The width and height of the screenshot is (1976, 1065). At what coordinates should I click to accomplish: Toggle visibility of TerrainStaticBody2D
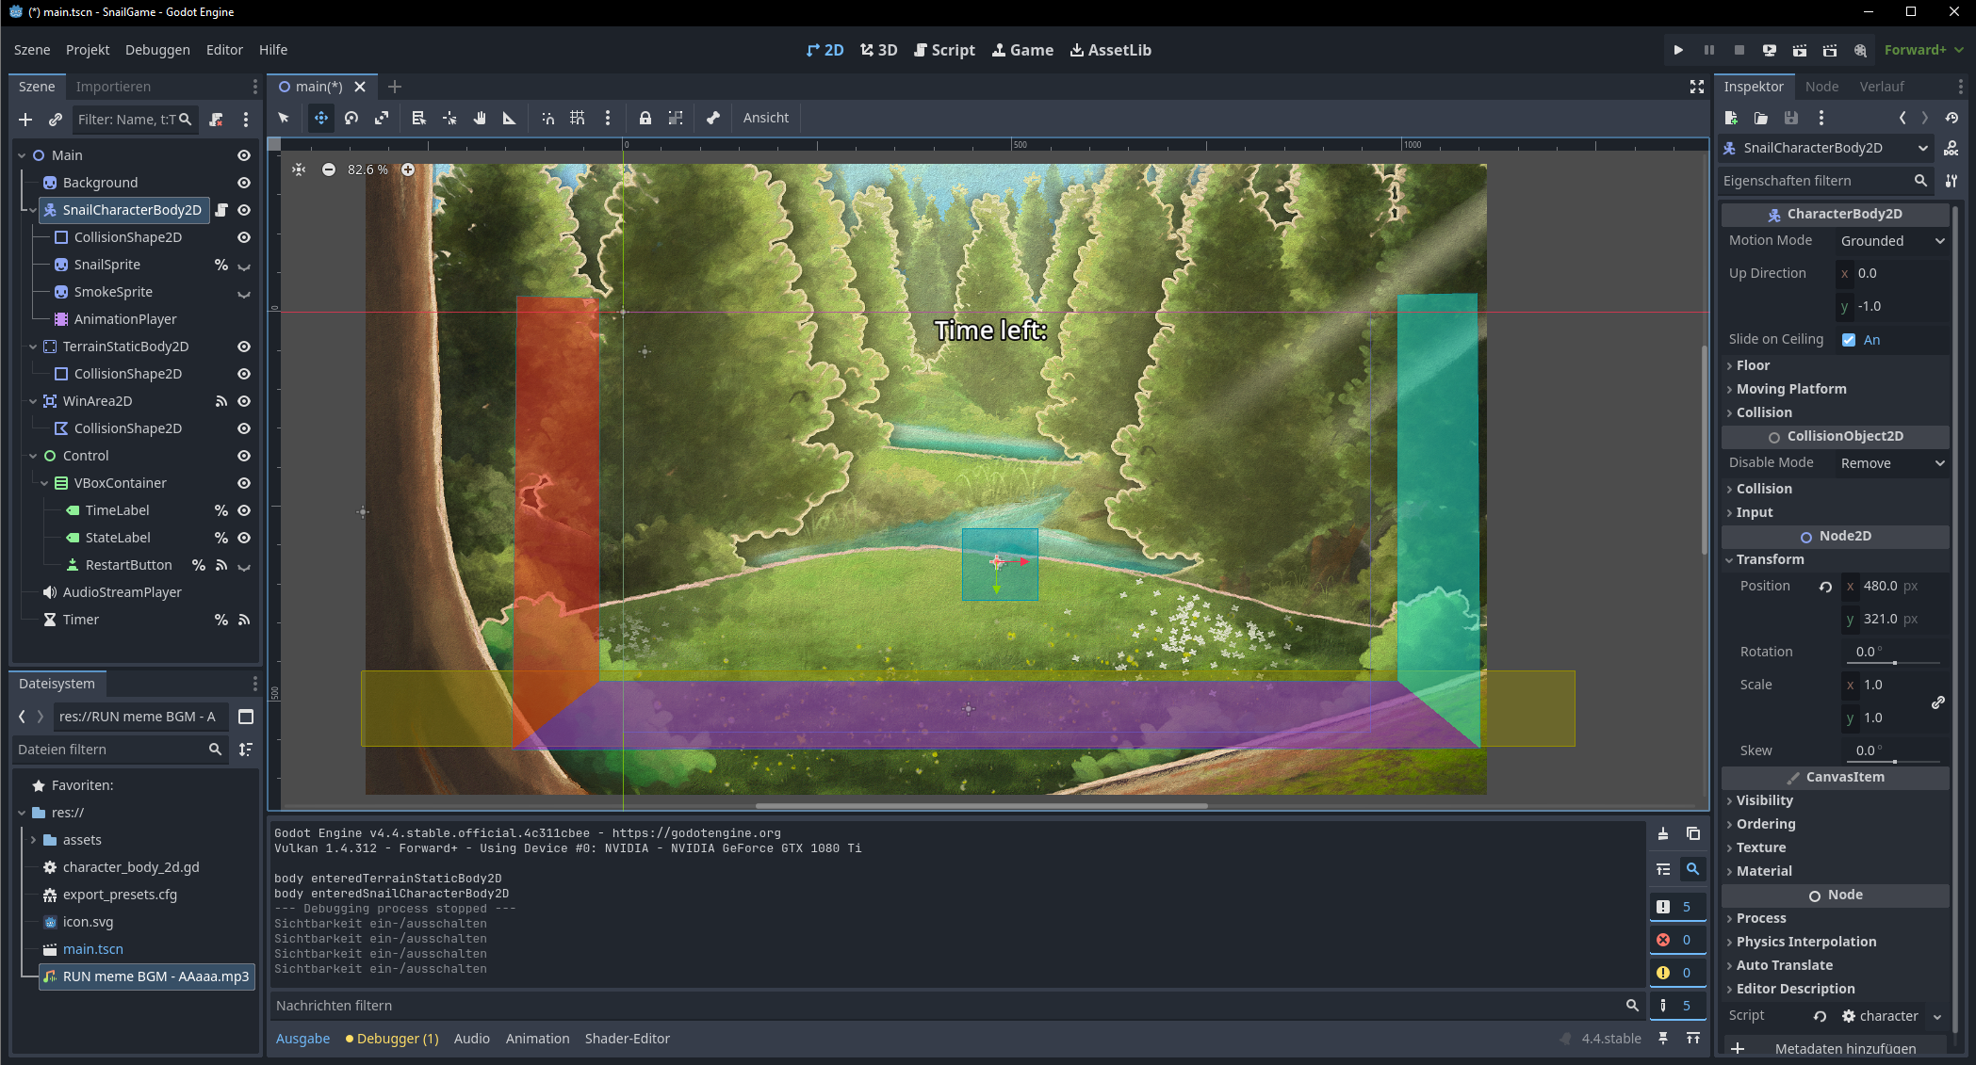244,347
